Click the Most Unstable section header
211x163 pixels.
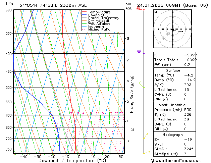tap(172, 105)
